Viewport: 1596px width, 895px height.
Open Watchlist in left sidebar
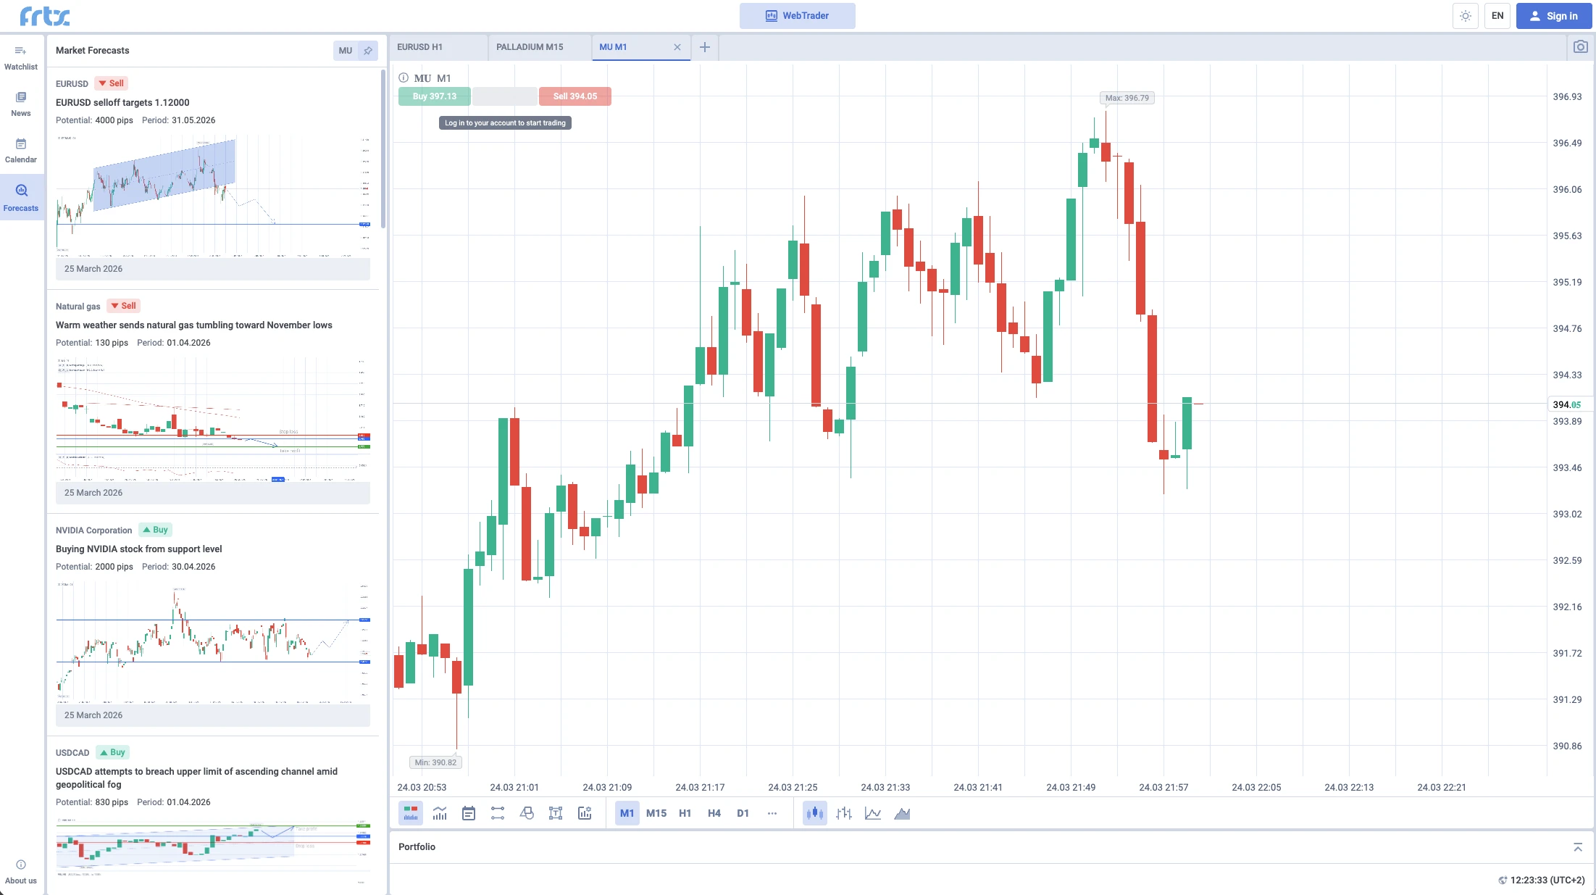[x=21, y=58]
